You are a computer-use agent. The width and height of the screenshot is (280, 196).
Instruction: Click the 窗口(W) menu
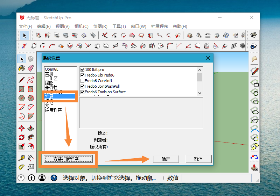point(138,27)
